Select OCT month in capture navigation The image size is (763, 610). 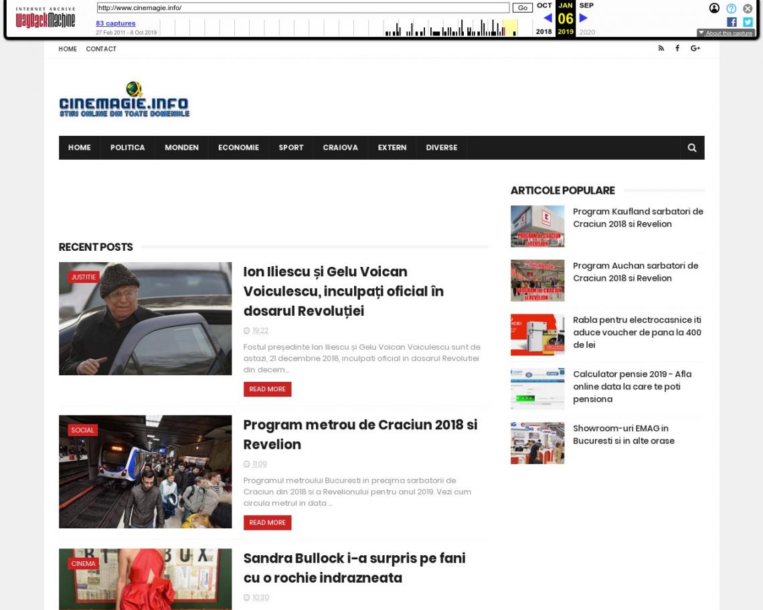(544, 5)
